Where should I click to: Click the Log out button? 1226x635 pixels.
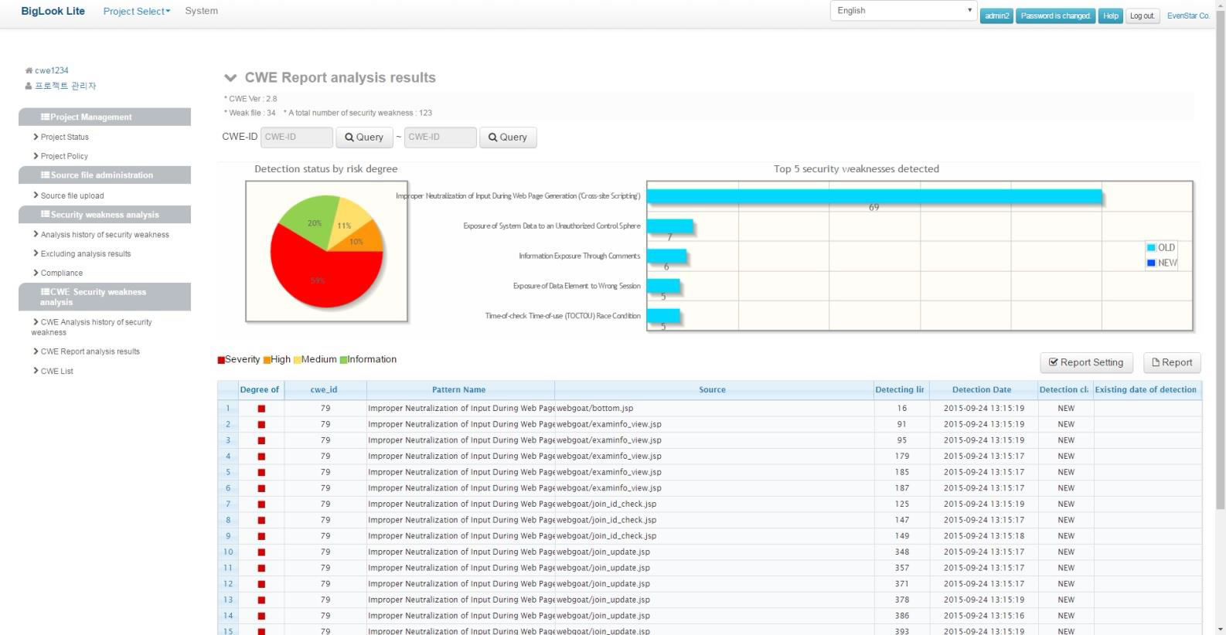(1142, 15)
